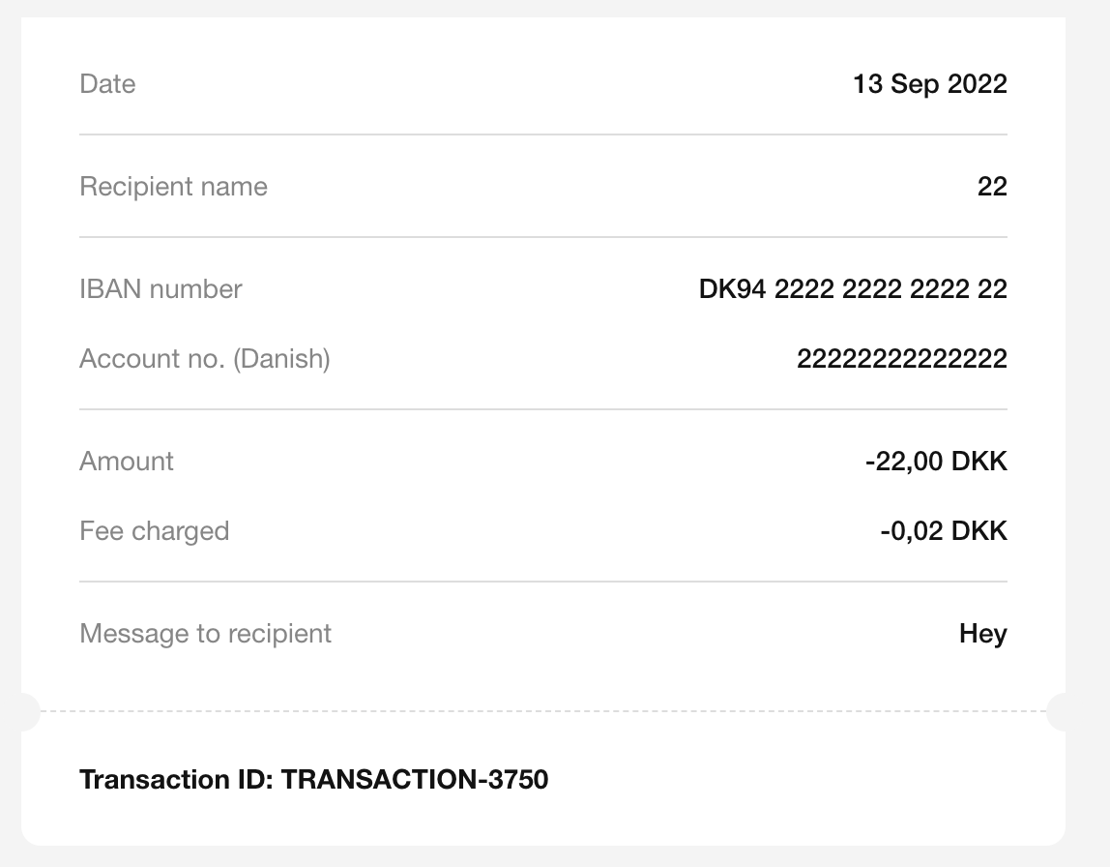Click the left receipt notch cutout
The width and height of the screenshot is (1110, 867).
[x=27, y=711]
